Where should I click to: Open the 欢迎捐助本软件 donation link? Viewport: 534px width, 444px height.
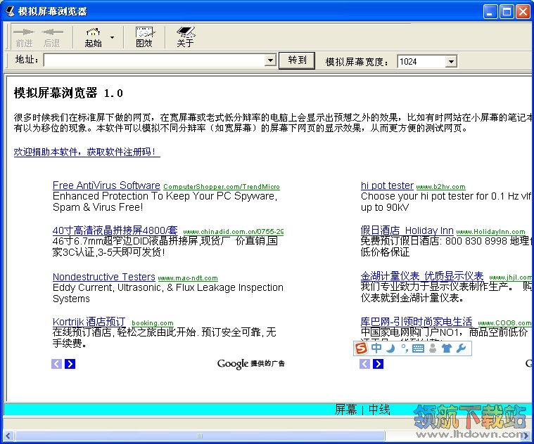87,152
